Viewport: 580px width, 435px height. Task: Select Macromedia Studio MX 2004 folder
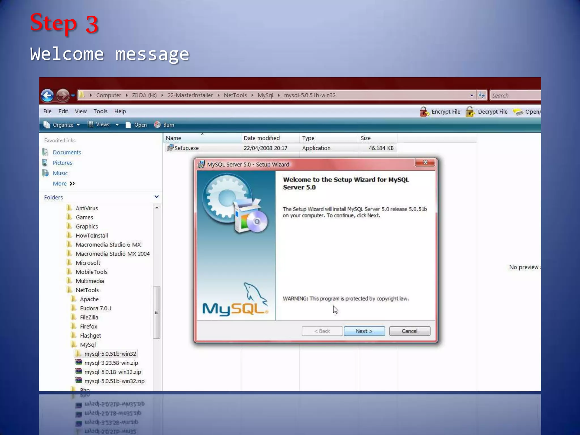tap(113, 253)
